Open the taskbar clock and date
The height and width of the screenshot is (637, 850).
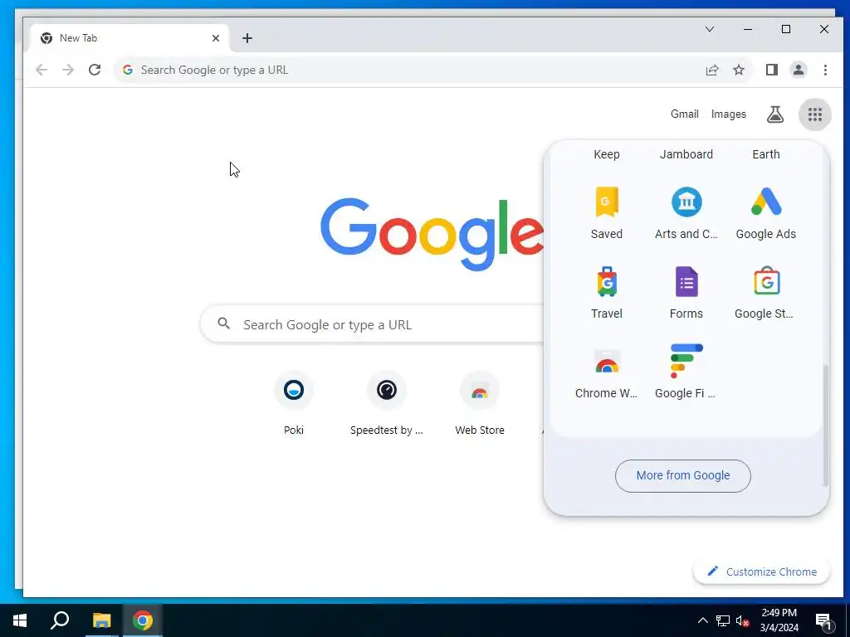coord(779,620)
